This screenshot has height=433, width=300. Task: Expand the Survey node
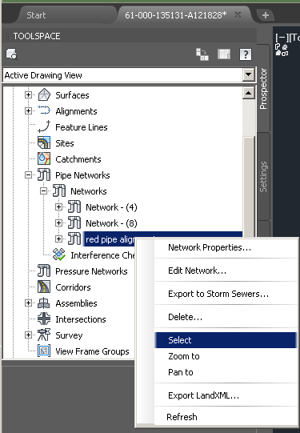[28, 335]
